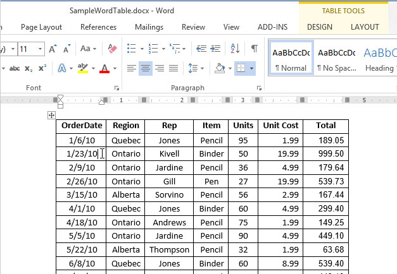397x274 pixels.
Task: Decrease the paragraph indent
Action: (x=201, y=49)
